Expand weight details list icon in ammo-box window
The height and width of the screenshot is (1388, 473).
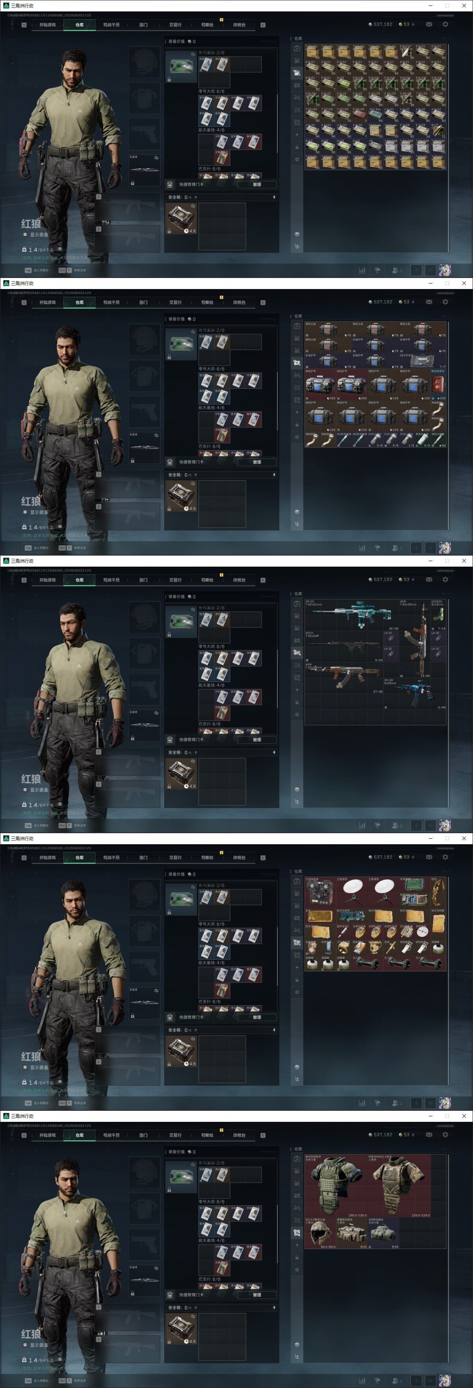[x=60, y=249]
